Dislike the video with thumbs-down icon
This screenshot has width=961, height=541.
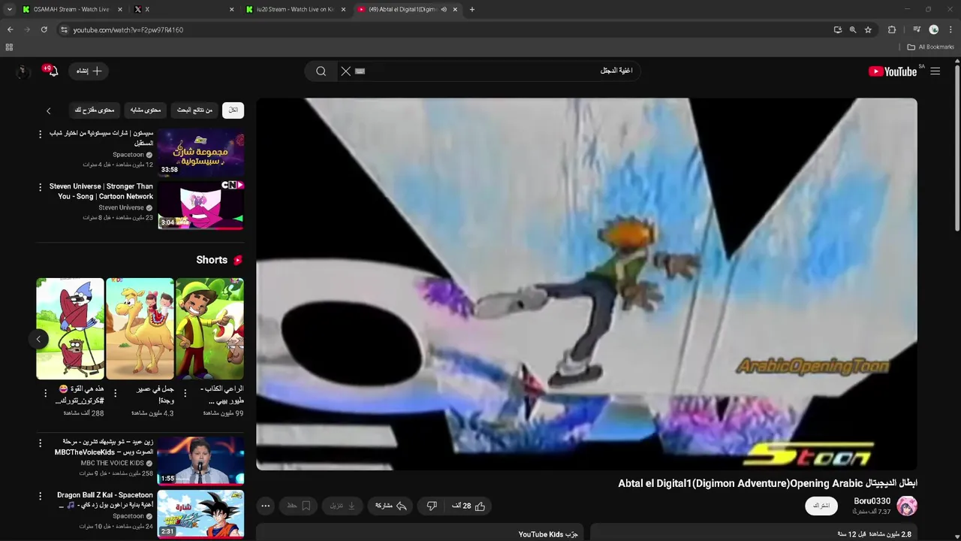coord(432,506)
